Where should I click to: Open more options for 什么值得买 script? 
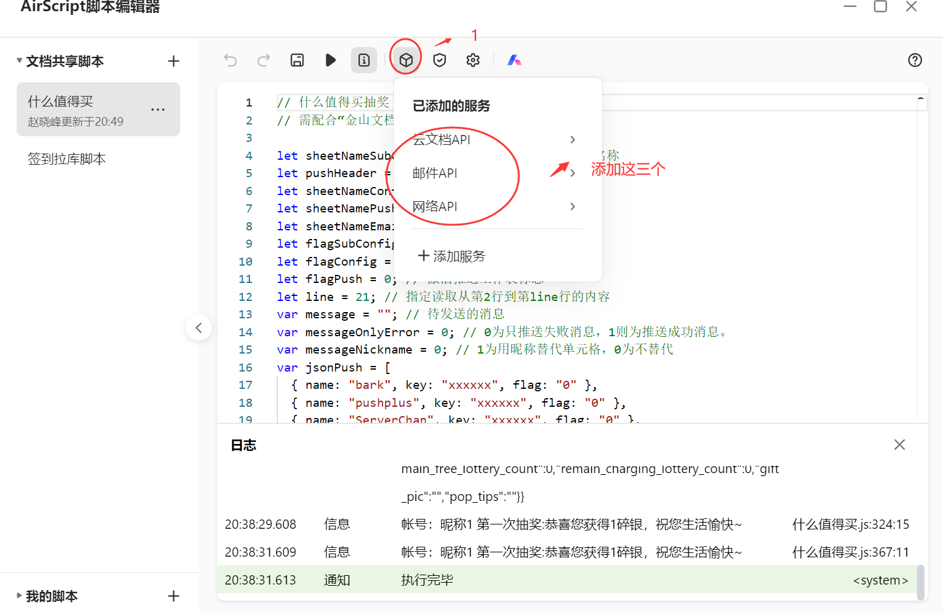(x=158, y=110)
